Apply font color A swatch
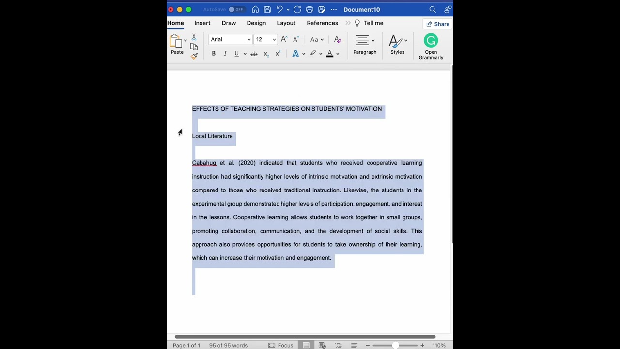Image resolution: width=620 pixels, height=349 pixels. coord(329,54)
